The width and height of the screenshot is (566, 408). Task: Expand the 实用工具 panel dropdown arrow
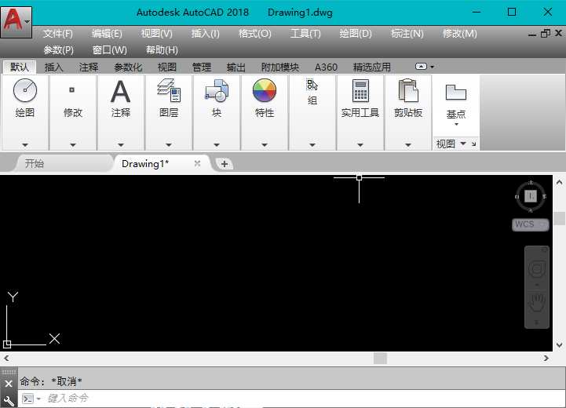point(360,145)
